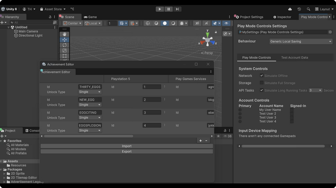Viewport: 336px width, 188px height.
Task: Click the Pause button in toolbar
Action: 169,9
